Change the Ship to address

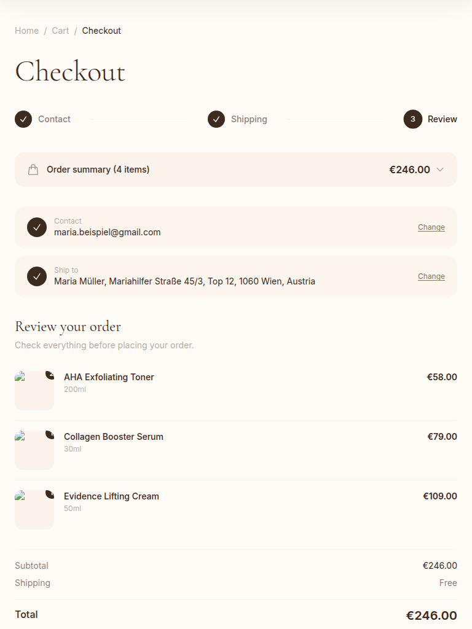tap(431, 276)
